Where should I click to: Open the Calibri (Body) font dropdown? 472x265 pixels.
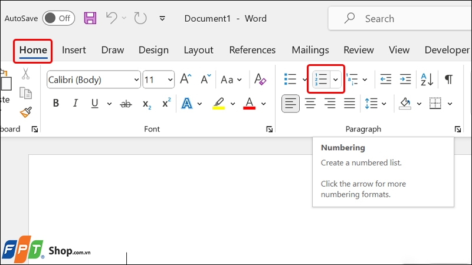[x=136, y=80]
